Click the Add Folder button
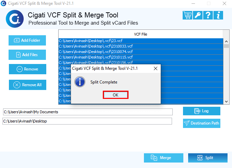 tap(27, 40)
